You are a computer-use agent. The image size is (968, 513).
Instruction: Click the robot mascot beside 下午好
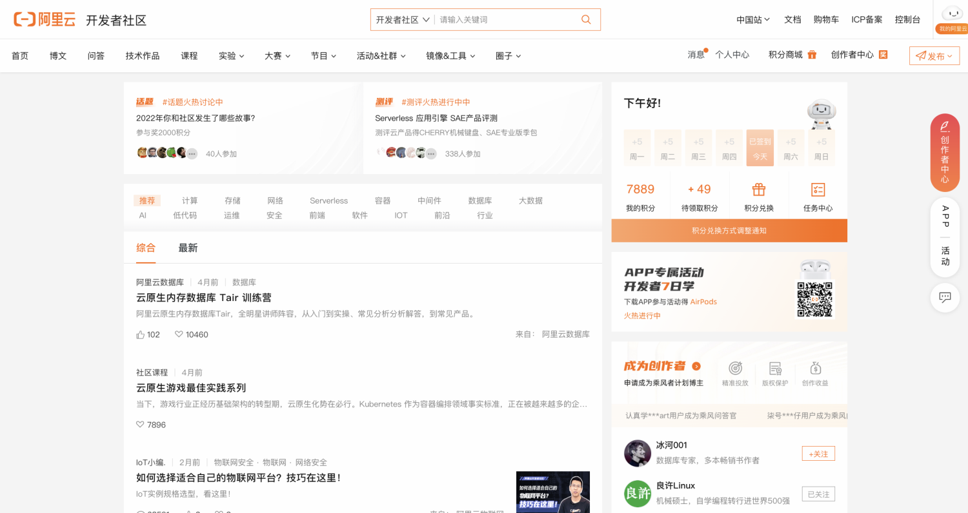coord(821,115)
